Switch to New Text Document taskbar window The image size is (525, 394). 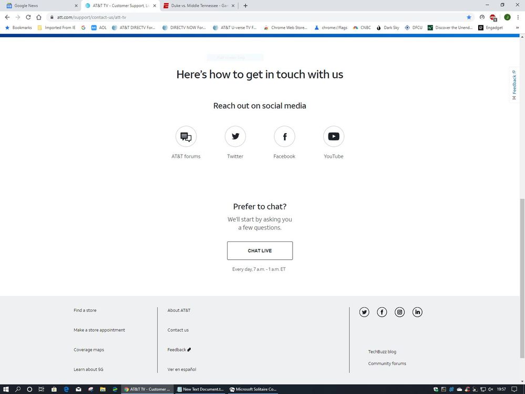(x=200, y=389)
